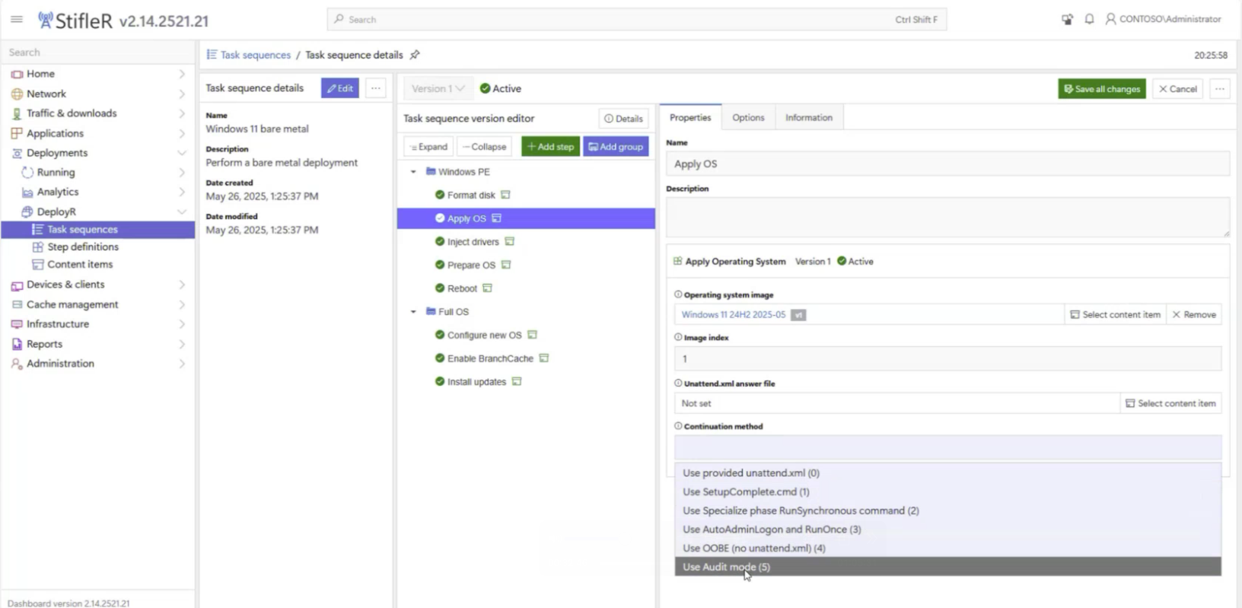This screenshot has height=608, width=1242.
Task: Go to Task sequences breadcrumb
Action: click(255, 55)
